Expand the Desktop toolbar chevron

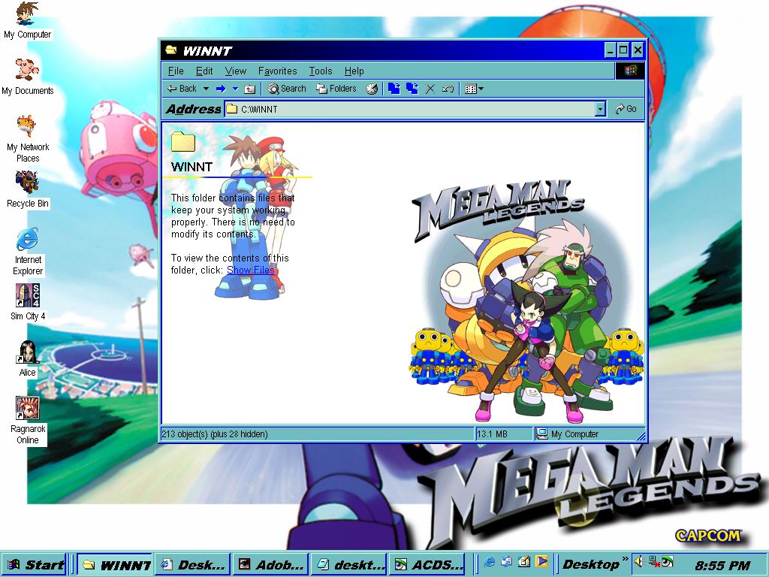[x=625, y=559]
